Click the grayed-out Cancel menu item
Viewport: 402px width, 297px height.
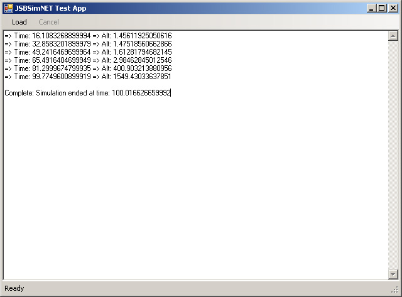coord(49,22)
